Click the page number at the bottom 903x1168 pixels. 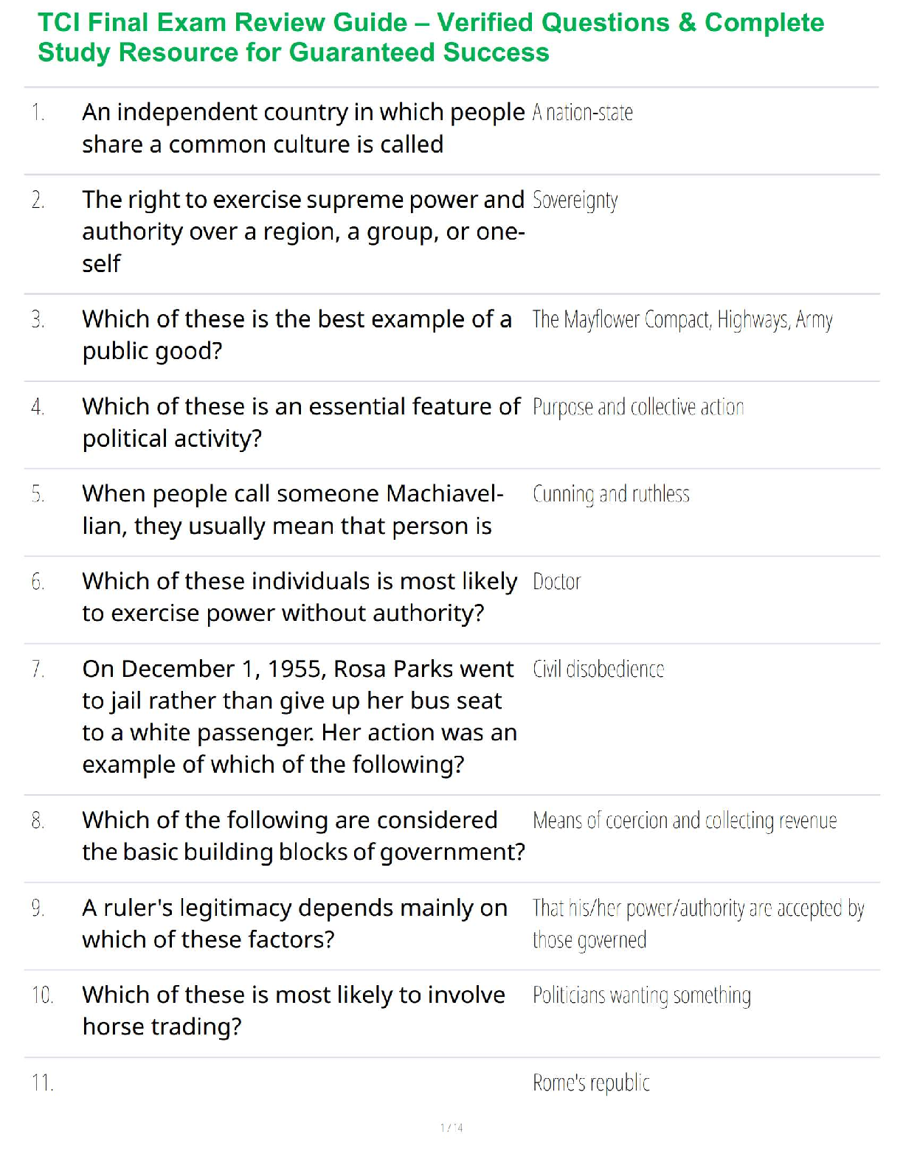coord(451,1127)
